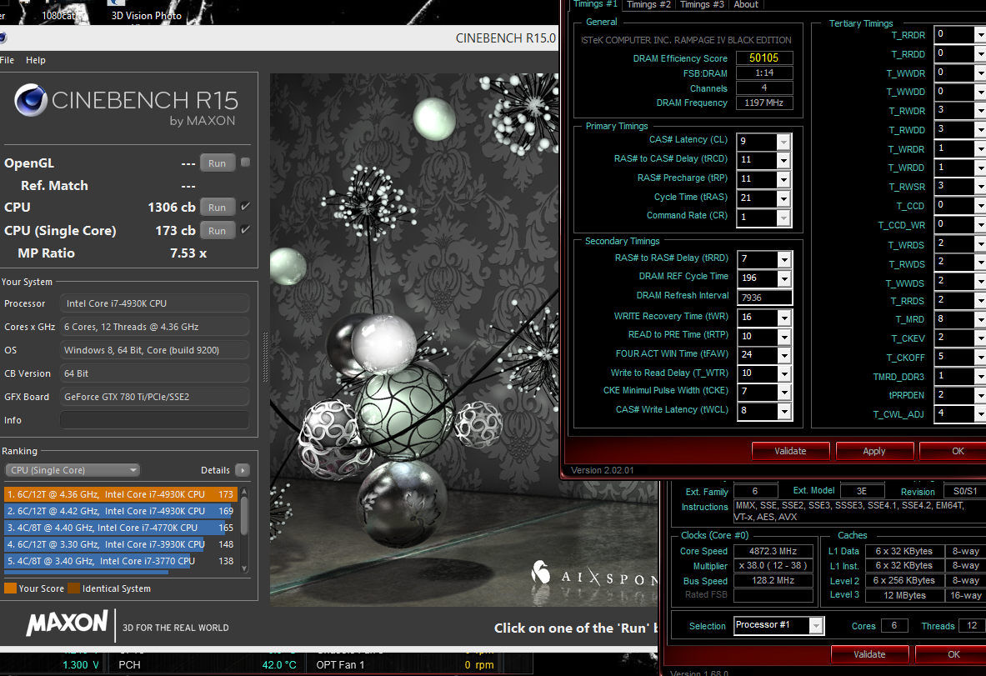Switch to the Timings #2 tab
986x676 pixels.
648,4
